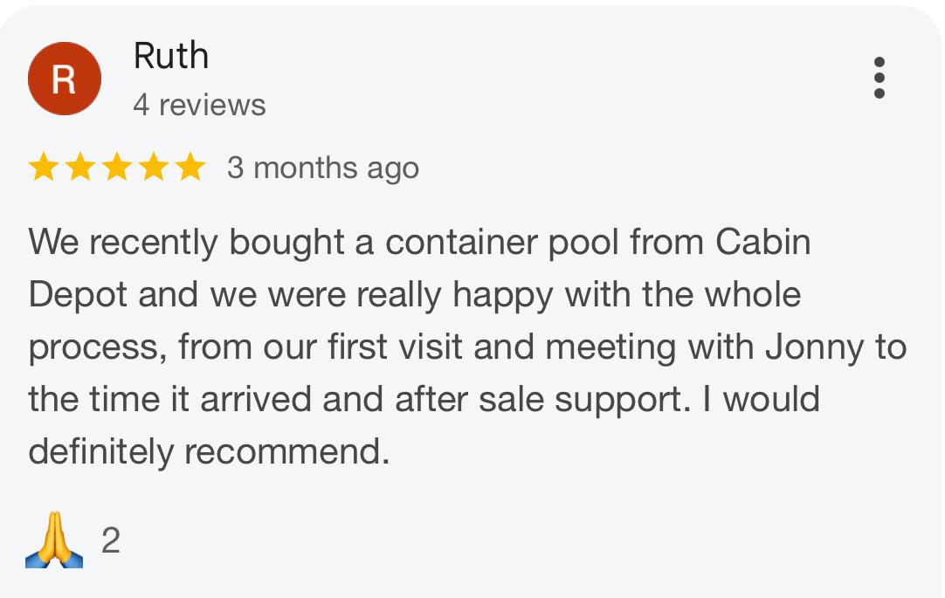Screen dimensions: 945x598
Task: Tap the praying hands reaction emoji
Action: pos(54,542)
